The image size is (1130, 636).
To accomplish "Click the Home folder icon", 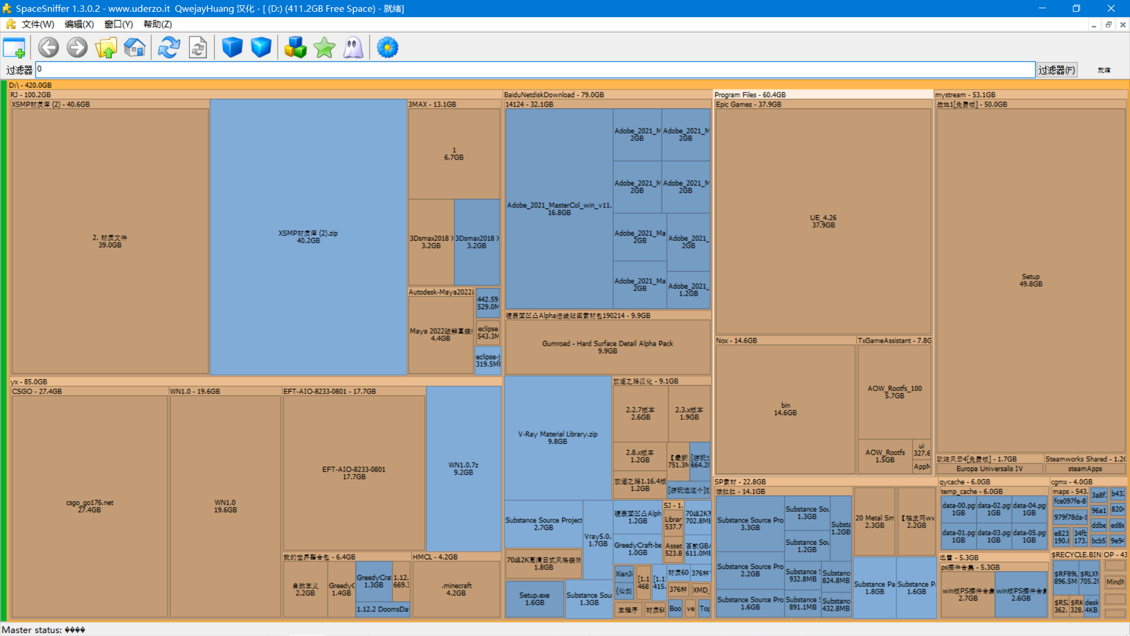I will (x=135, y=48).
